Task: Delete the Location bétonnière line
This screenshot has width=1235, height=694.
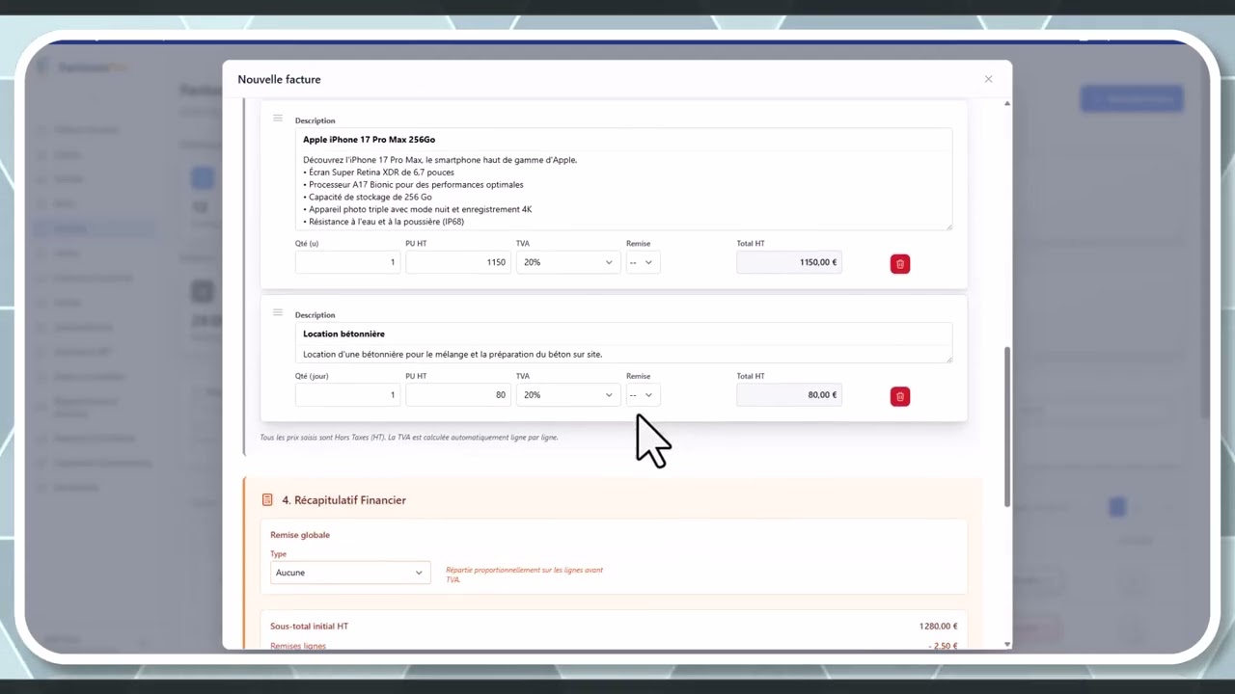Action: [x=900, y=396]
